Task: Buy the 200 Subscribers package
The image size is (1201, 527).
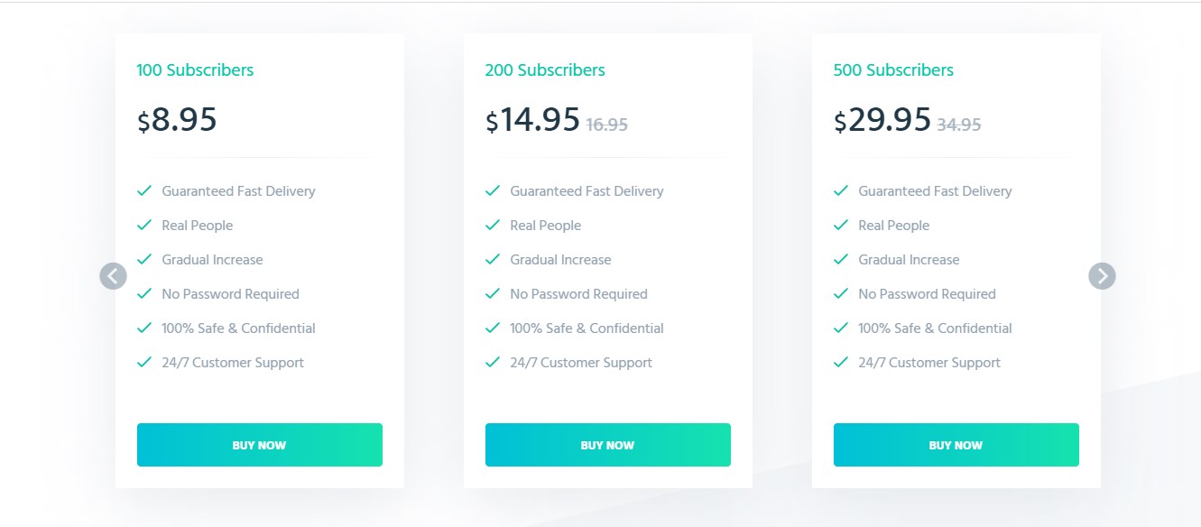Action: pyautogui.click(x=608, y=445)
